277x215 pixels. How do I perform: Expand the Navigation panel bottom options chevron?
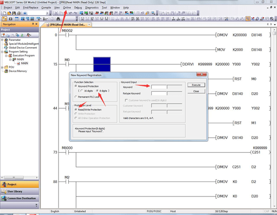coord(37,205)
